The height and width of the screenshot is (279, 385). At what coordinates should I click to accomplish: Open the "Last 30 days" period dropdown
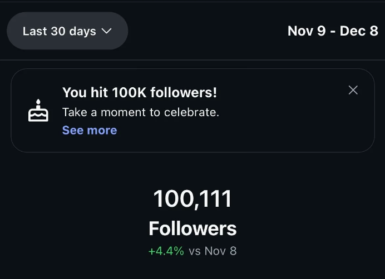pyautogui.click(x=67, y=31)
